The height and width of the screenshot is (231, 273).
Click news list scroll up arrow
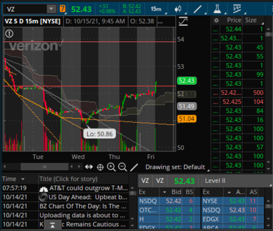point(132,188)
